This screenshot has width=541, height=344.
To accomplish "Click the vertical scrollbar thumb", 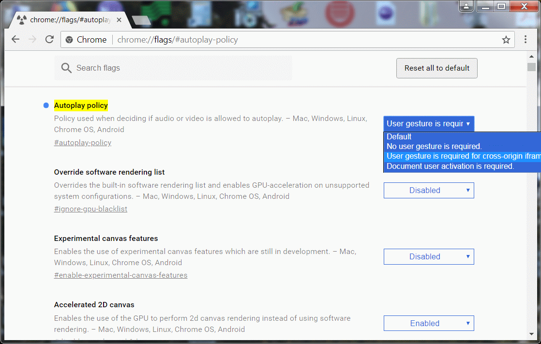I will click(x=531, y=67).
